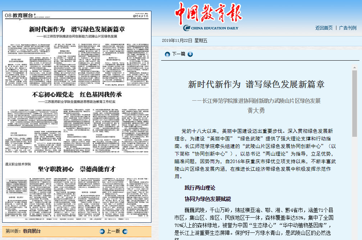Click the date 2019年11月22日 星期五
The height and width of the screenshot is (240, 362).
pyautogui.click(x=185, y=41)
